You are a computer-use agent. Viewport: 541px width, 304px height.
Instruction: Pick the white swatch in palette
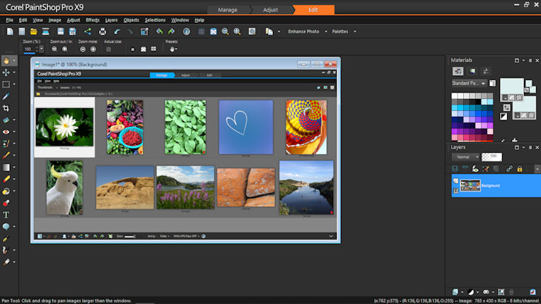455,95
